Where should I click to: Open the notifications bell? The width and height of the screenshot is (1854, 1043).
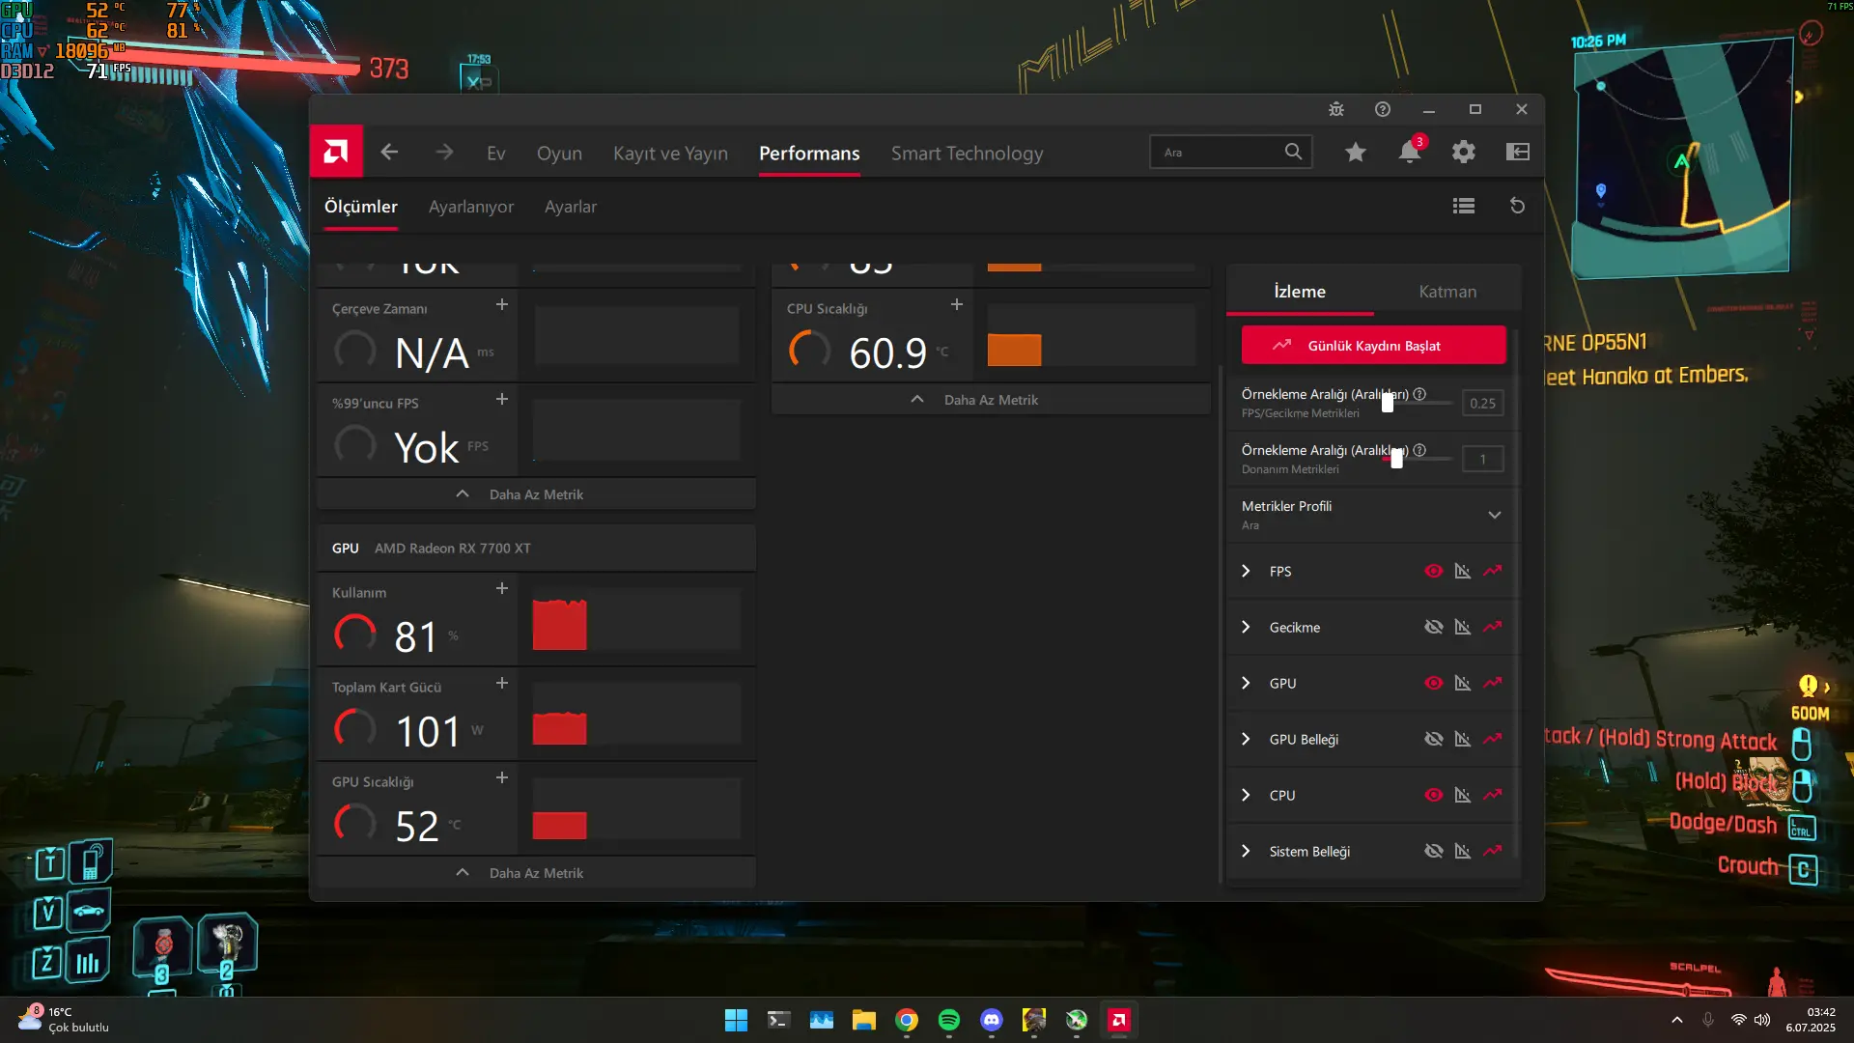[x=1410, y=152]
